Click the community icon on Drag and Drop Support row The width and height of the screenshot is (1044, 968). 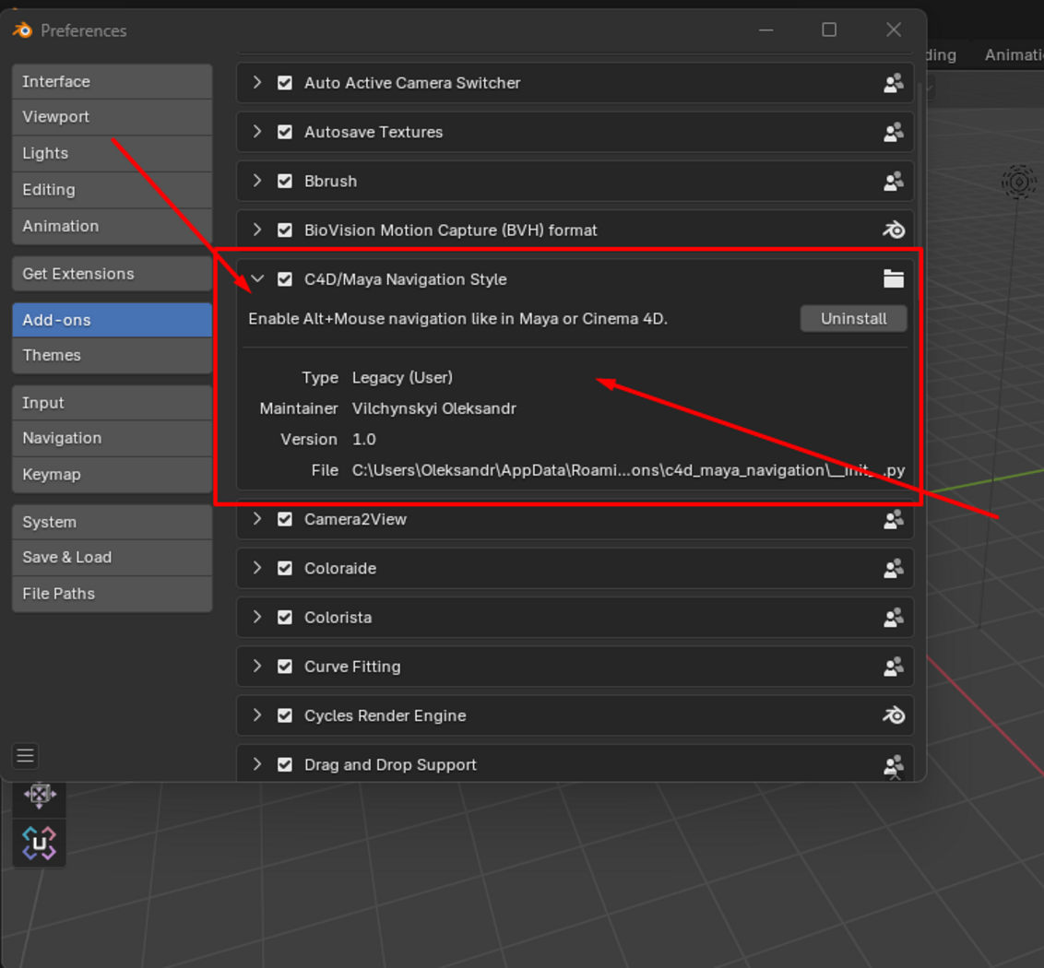894,765
